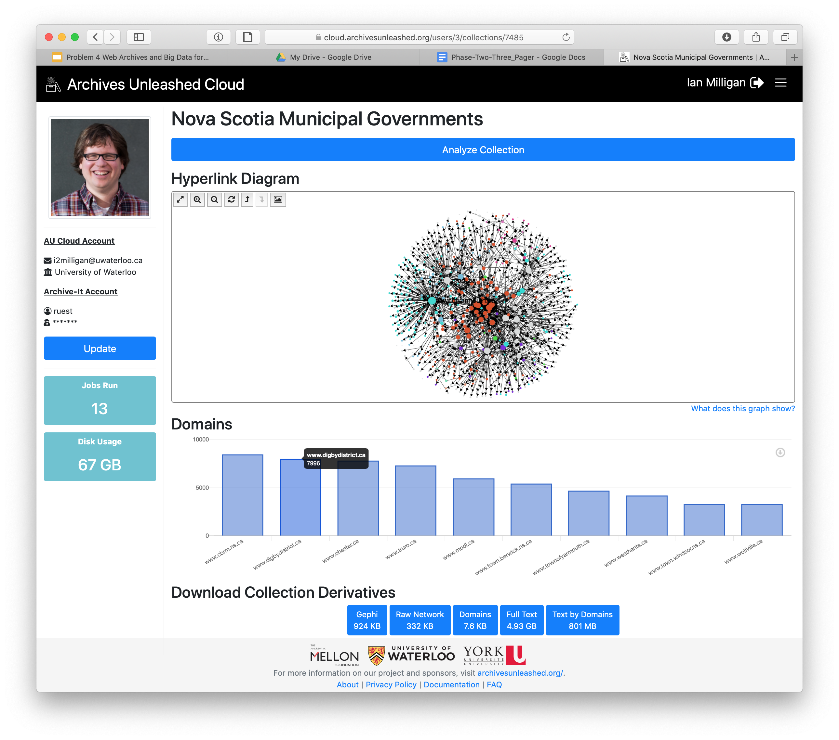Zoom out of the hyperlink diagram
The image size is (839, 740).
(x=214, y=200)
